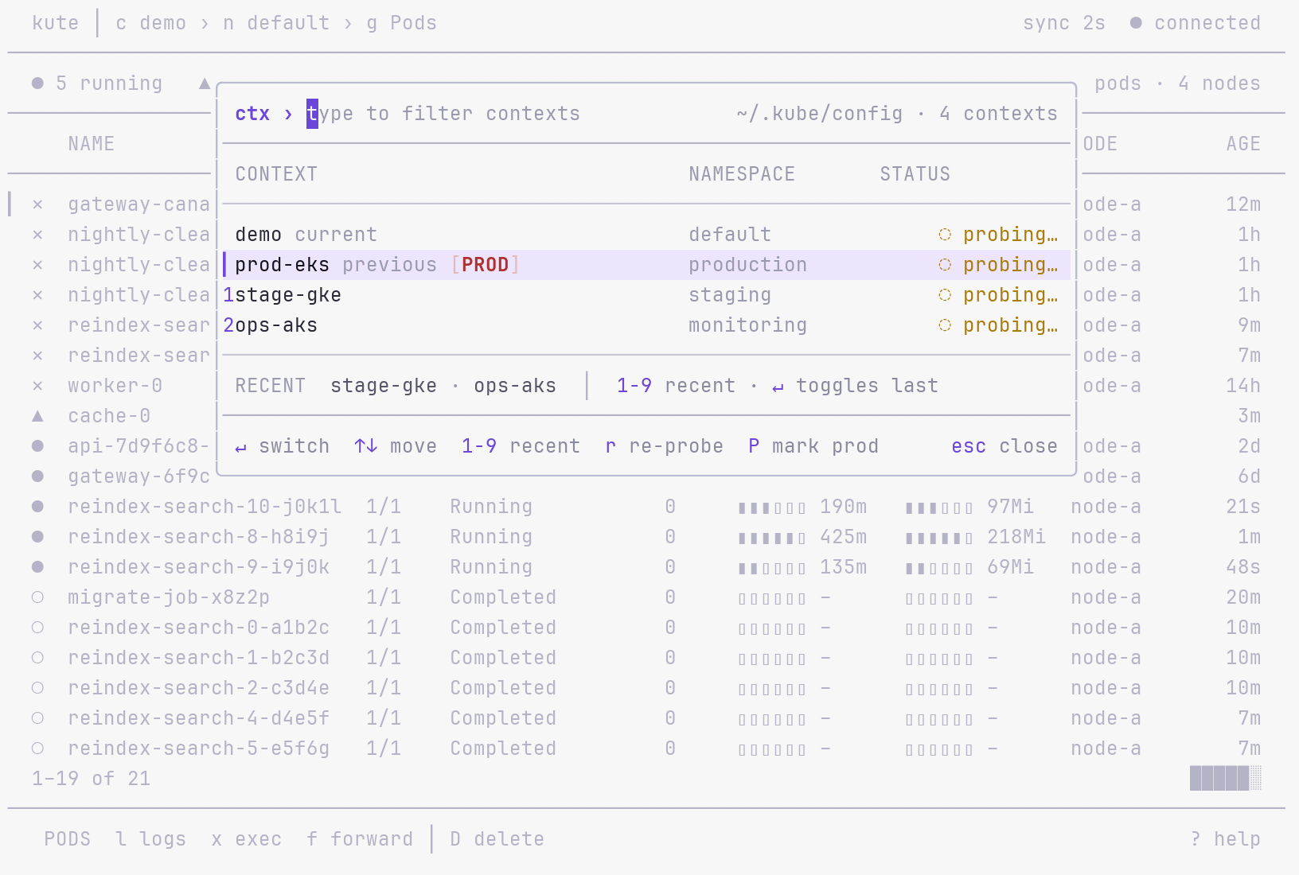Click failed status icon for worker-0 pod
The height and width of the screenshot is (875, 1299).
[x=37, y=386]
